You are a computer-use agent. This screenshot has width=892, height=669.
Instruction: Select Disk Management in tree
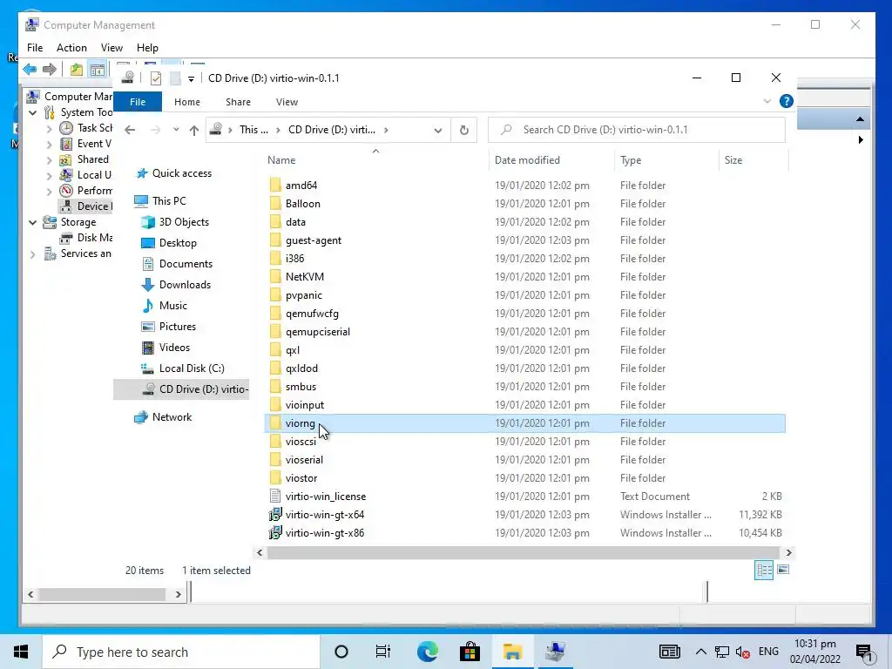click(85, 237)
